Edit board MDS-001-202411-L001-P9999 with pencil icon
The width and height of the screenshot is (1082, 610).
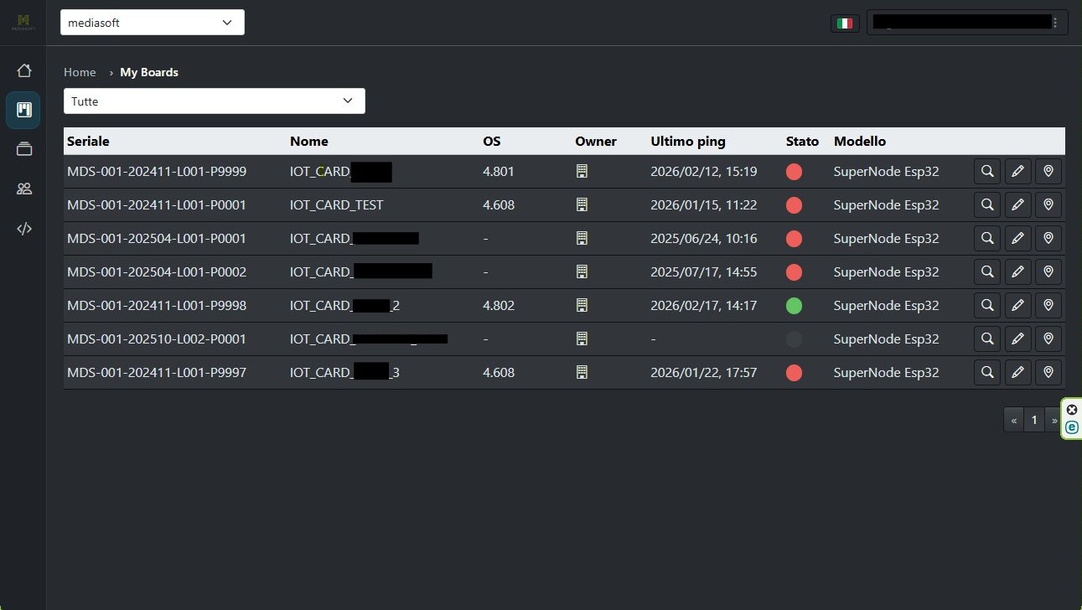pyautogui.click(x=1017, y=172)
